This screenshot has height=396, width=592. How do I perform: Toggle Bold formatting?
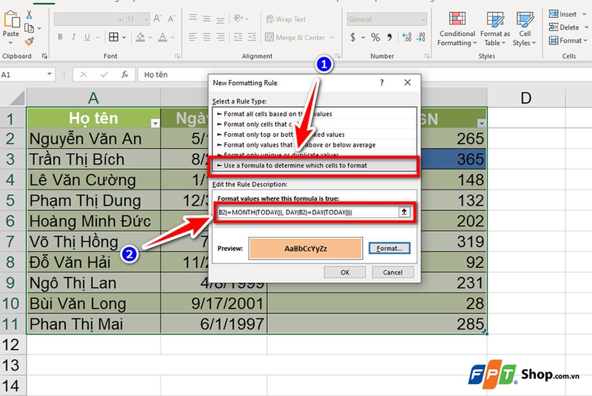click(60, 37)
